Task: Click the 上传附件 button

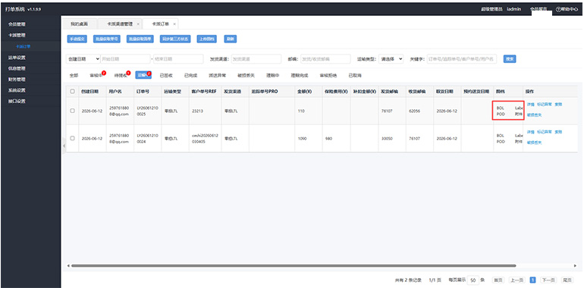Action: pyautogui.click(x=206, y=39)
